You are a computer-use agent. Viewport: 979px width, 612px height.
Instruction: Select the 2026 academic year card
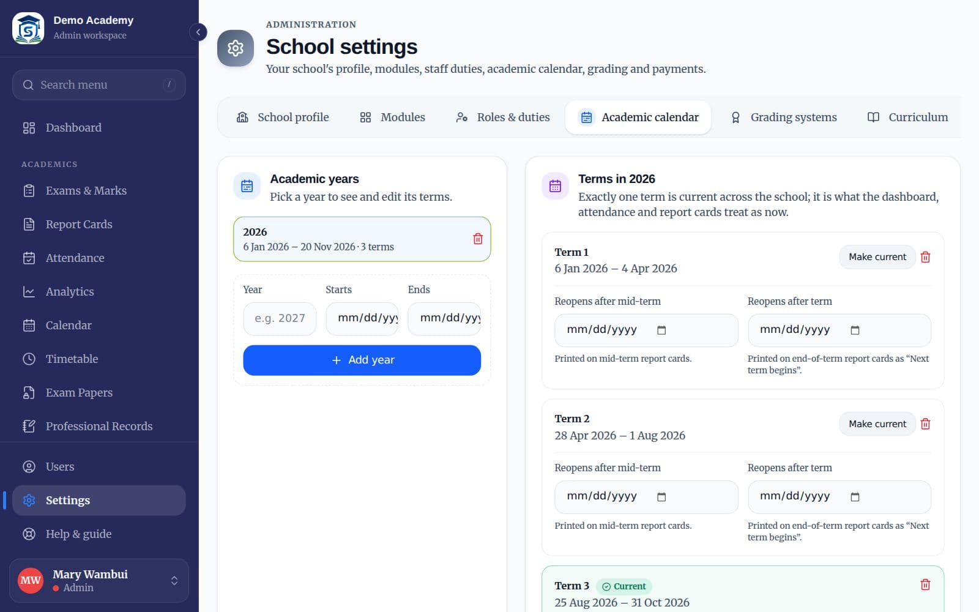click(362, 239)
